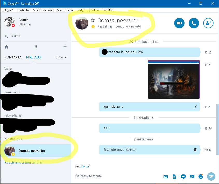
Task: Click Rodyti ankstesnes žinutes link
Action: coord(24,162)
